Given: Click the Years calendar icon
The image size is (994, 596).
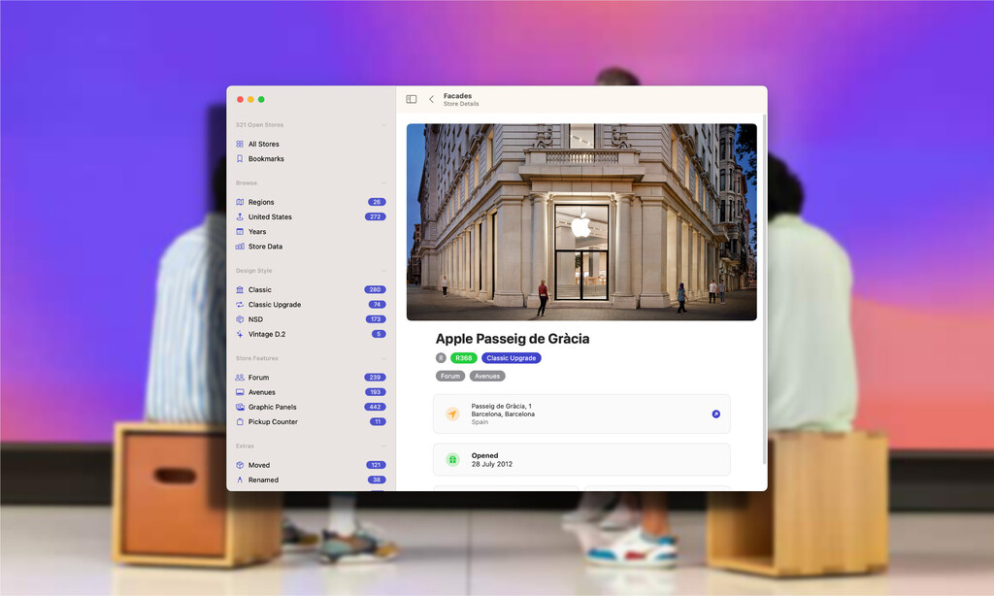Looking at the screenshot, I should (240, 231).
